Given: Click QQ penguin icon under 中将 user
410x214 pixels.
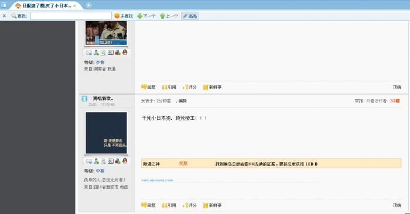Looking at the screenshot, I should [x=125, y=161].
